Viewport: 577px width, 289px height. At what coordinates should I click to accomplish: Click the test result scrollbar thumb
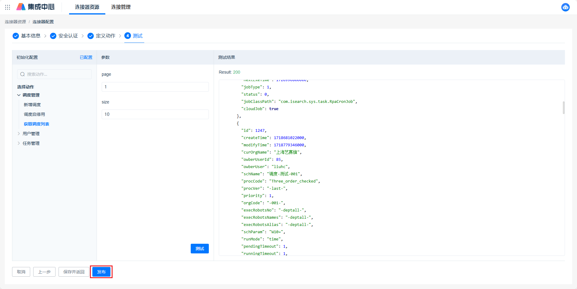pos(563,108)
